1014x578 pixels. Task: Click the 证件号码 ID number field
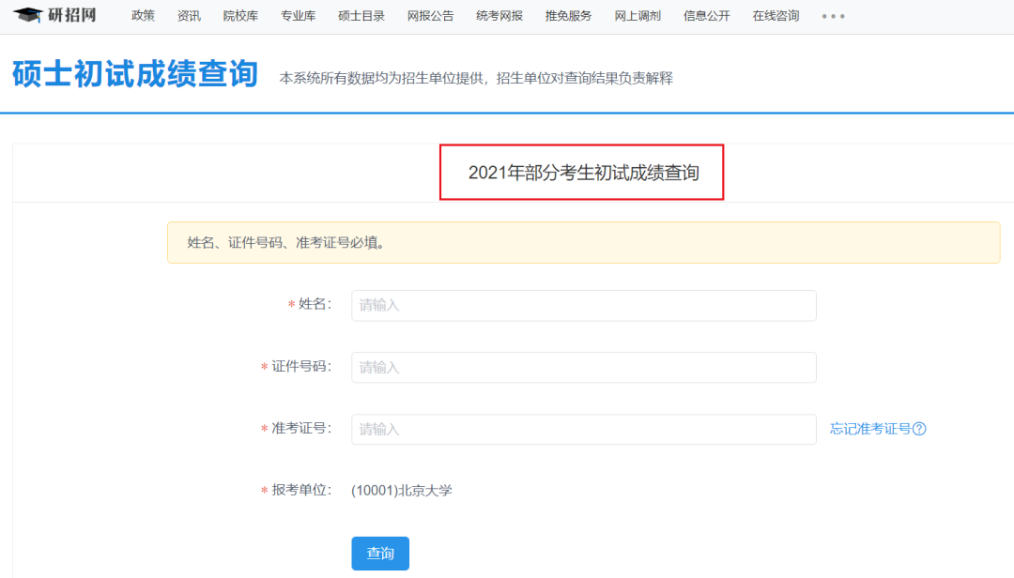pyautogui.click(x=582, y=367)
